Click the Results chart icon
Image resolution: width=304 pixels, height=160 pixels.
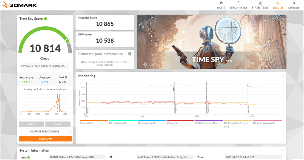click(x=278, y=3)
